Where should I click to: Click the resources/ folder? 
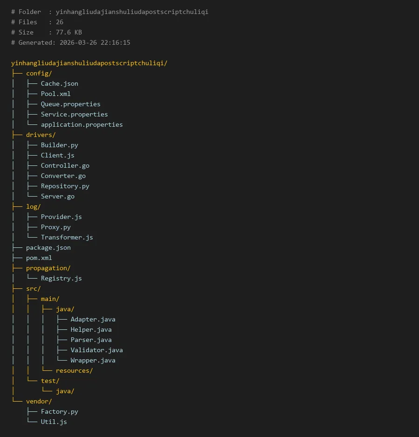[74, 371]
